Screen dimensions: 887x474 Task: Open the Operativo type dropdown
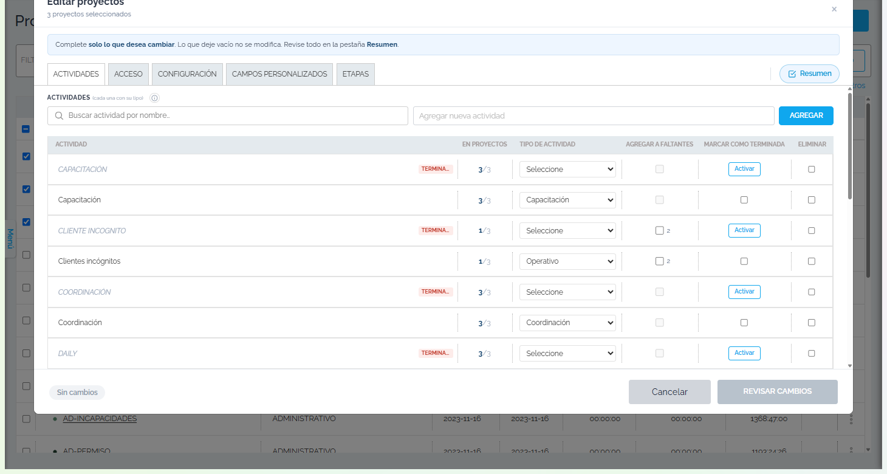click(x=567, y=261)
